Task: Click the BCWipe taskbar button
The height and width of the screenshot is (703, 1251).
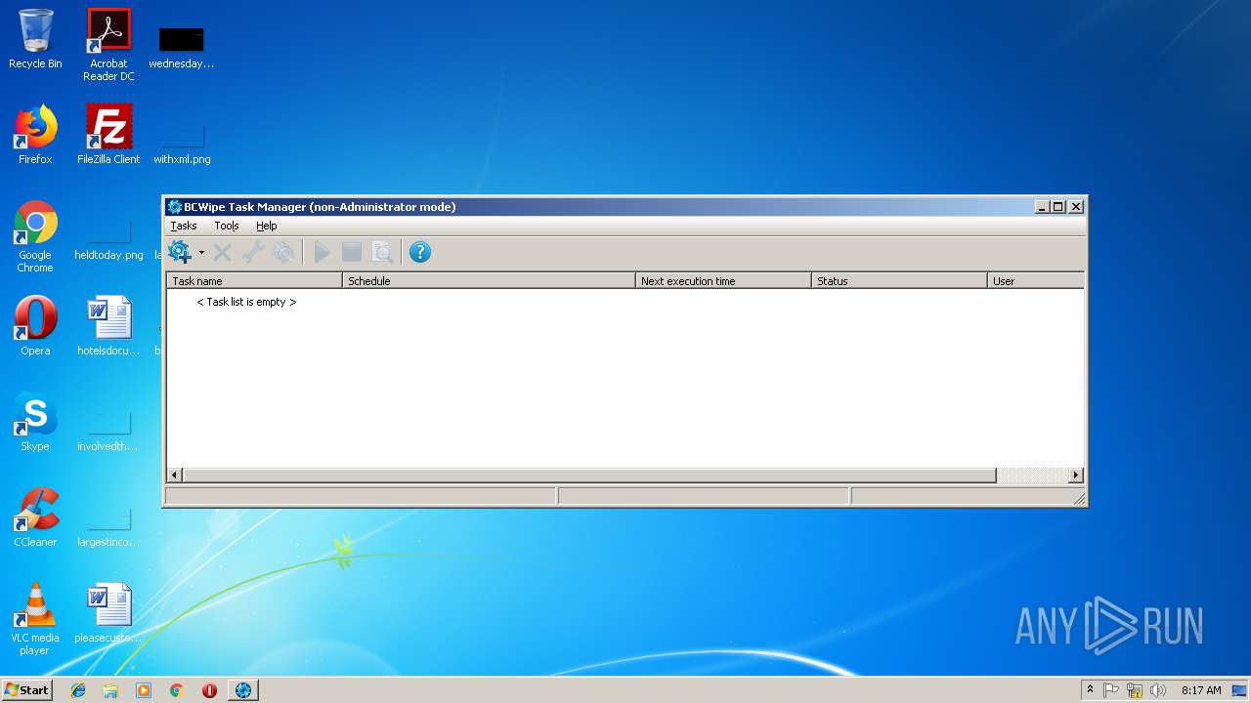Action: coord(243,690)
